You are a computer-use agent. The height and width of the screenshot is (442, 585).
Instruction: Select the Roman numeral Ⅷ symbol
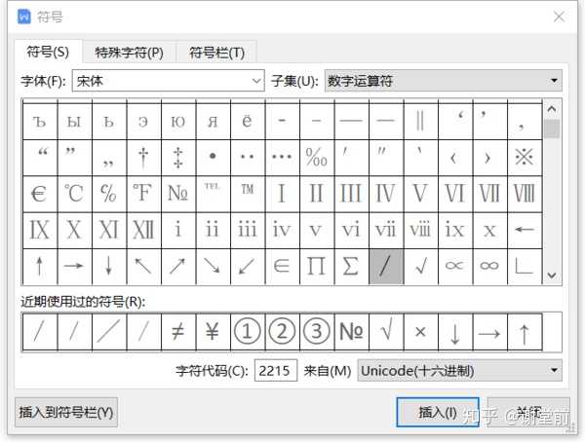coord(525,194)
